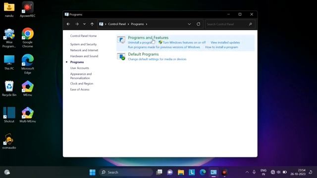This screenshot has width=317, height=178.
Task: Select Programs in the left sidebar
Action: point(77,62)
